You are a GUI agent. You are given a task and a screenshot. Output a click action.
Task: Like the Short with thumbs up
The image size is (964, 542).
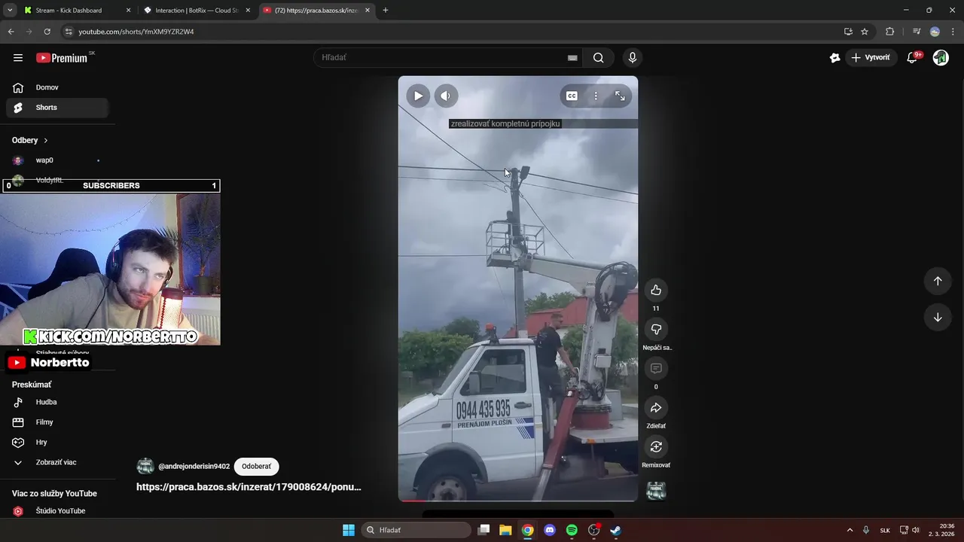656,290
